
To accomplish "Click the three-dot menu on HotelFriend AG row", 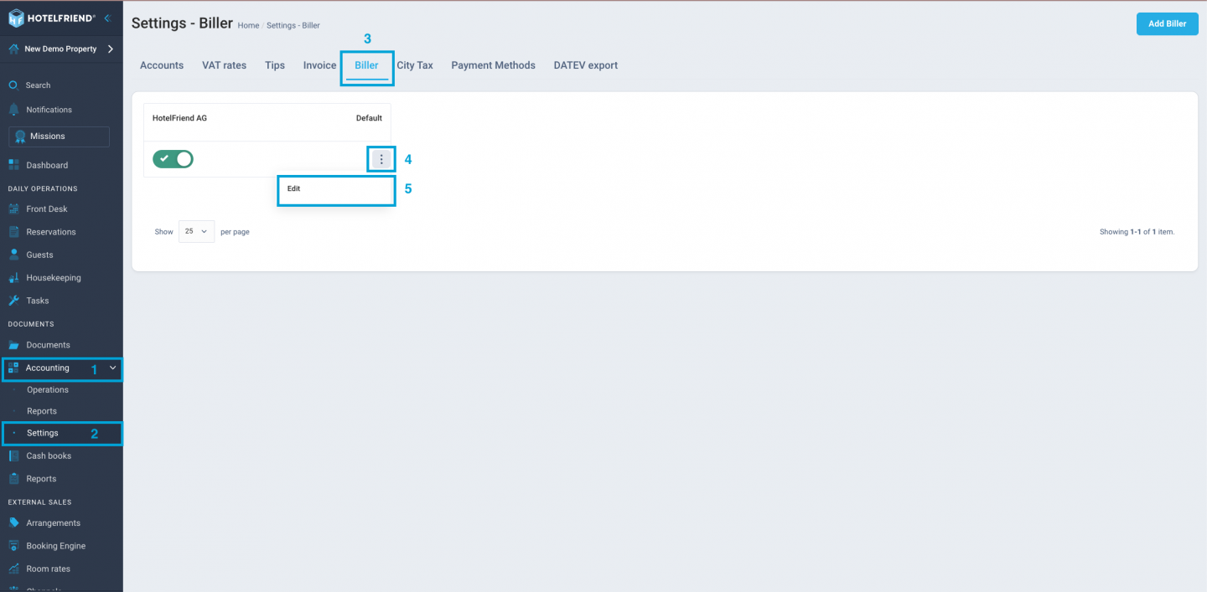I will pyautogui.click(x=381, y=158).
